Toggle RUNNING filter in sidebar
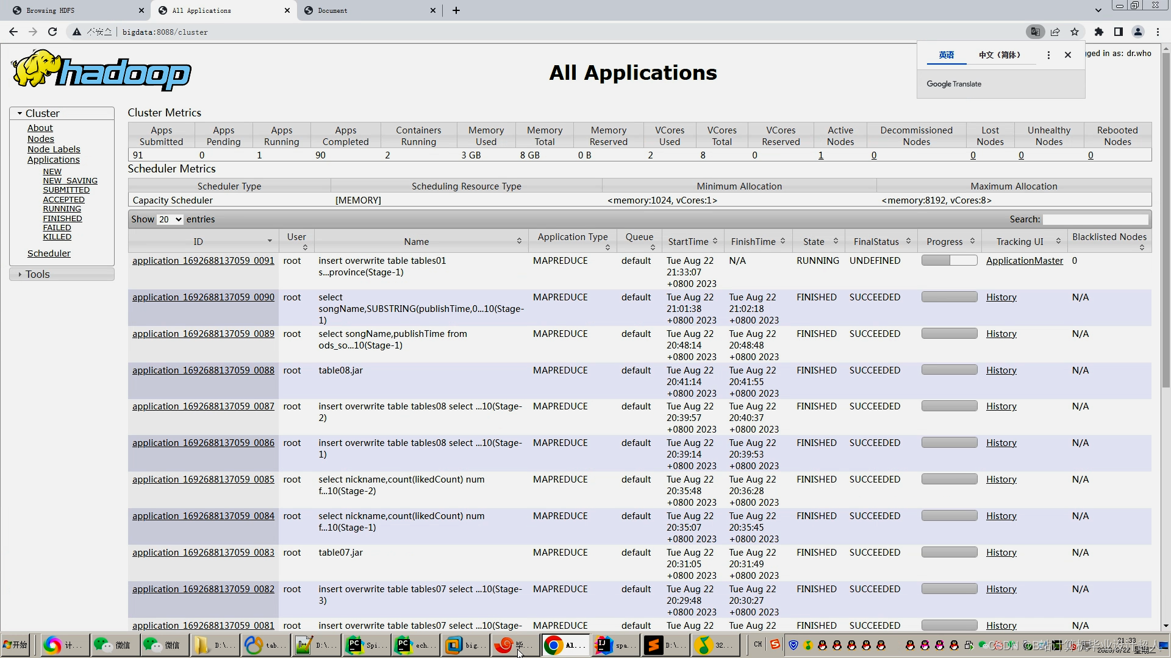Viewport: 1171px width, 658px height. point(62,208)
